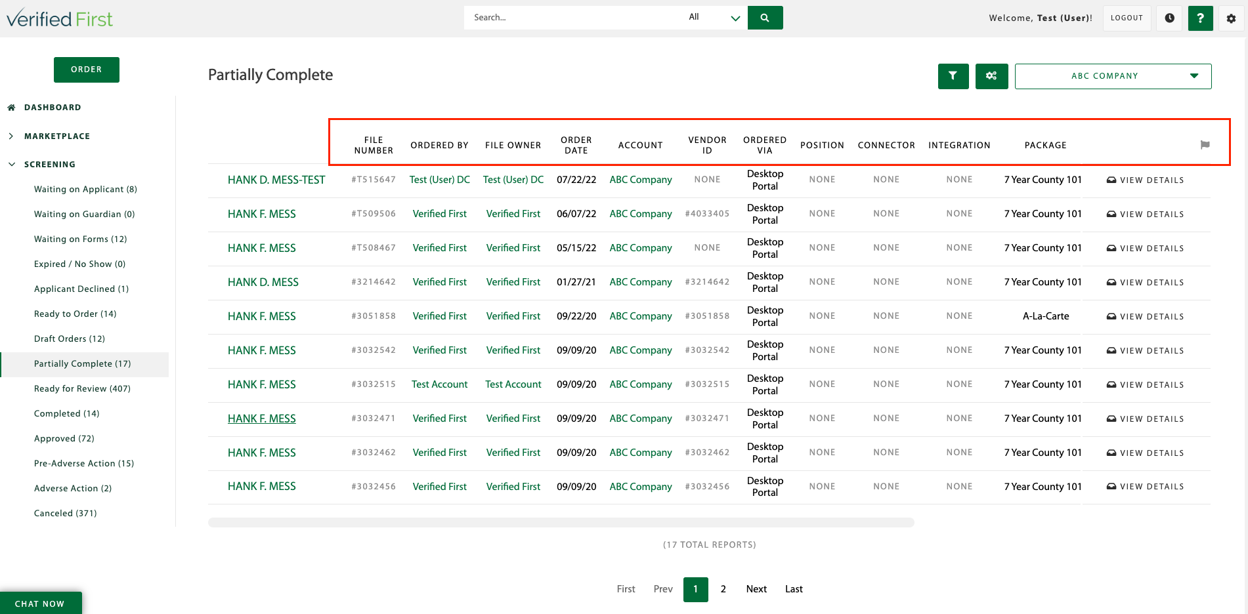The image size is (1248, 614).
Task: Open the help question mark icon
Action: [x=1200, y=18]
